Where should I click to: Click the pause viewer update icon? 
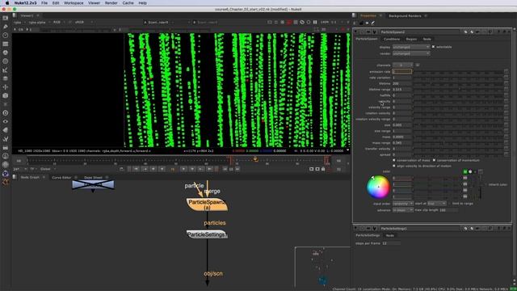click(315, 22)
